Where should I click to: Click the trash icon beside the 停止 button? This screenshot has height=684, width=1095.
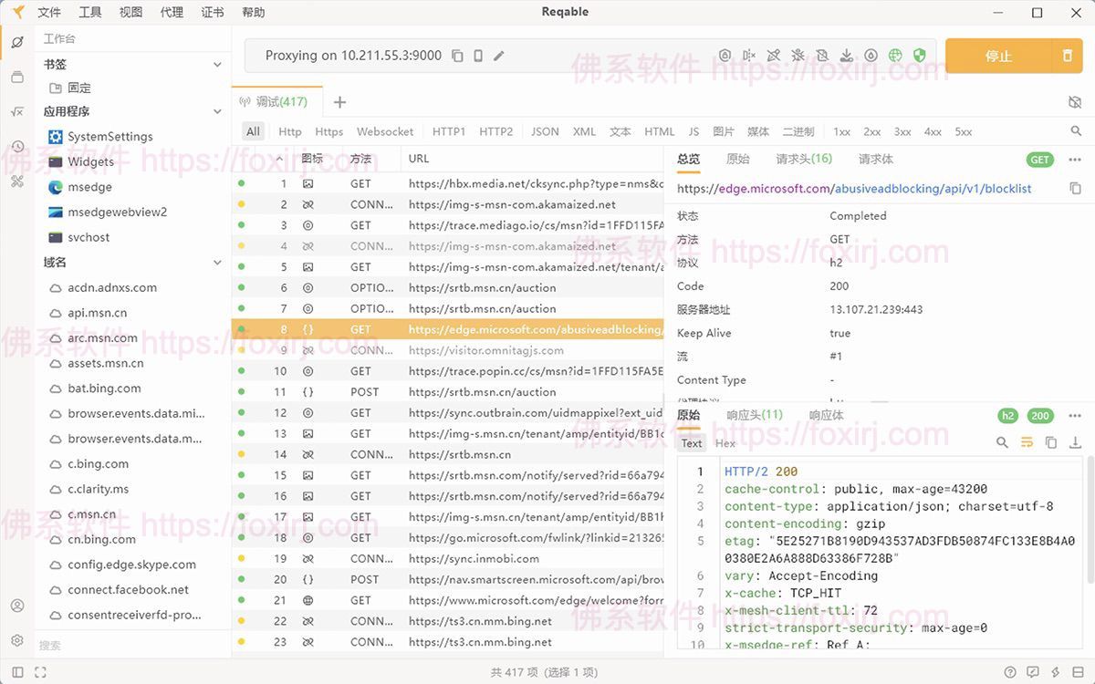tap(1067, 56)
